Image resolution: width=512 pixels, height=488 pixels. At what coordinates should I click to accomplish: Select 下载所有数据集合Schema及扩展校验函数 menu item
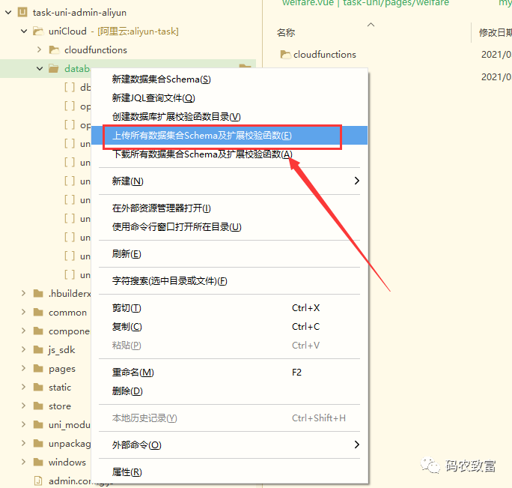[x=201, y=154]
